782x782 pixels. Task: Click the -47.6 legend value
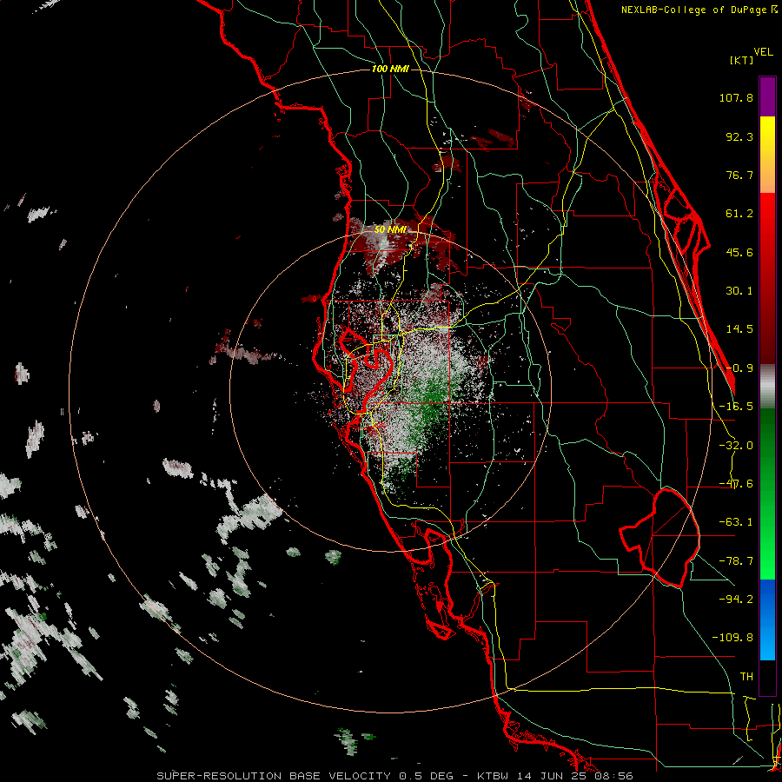coord(736,484)
